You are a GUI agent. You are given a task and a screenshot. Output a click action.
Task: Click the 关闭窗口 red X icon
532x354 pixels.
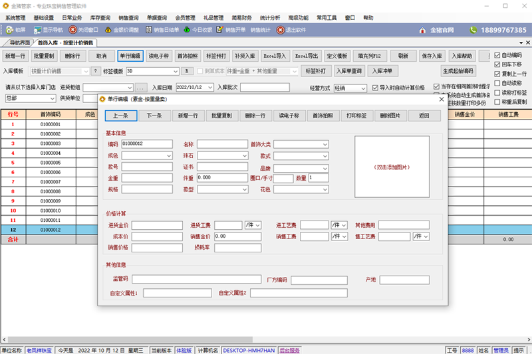pos(72,30)
